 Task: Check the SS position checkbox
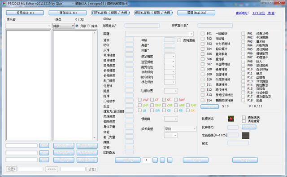tap(164, 100)
